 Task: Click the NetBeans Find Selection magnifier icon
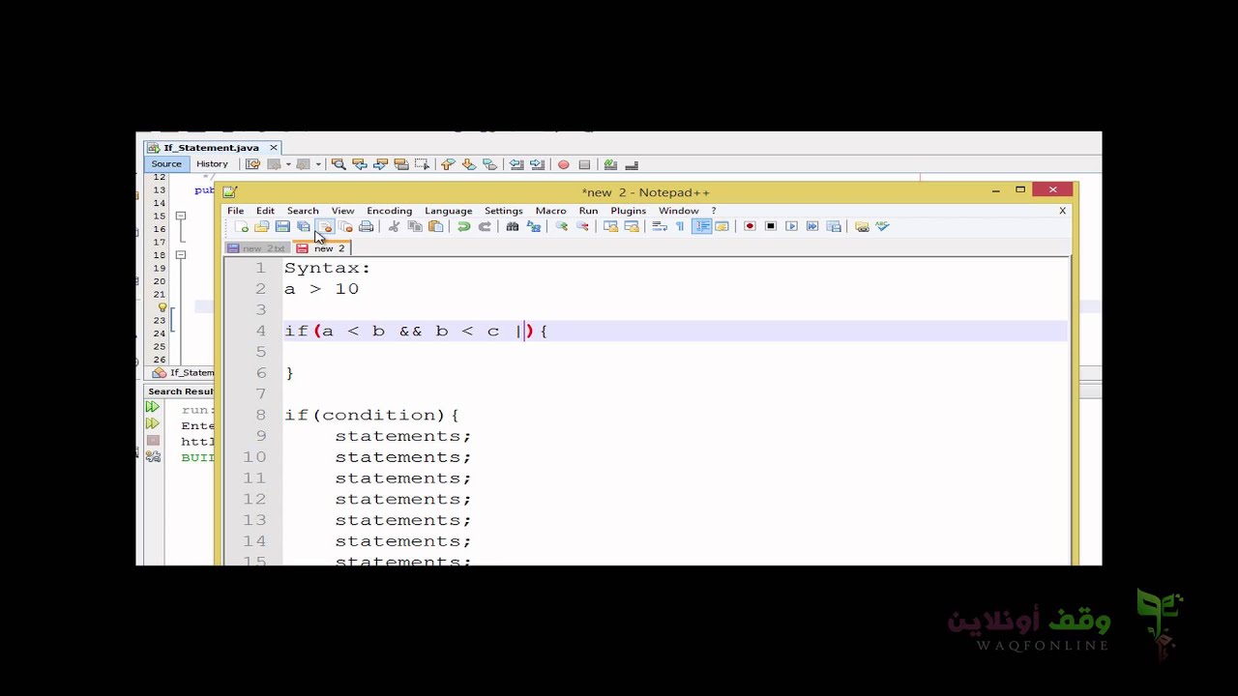[x=339, y=164]
